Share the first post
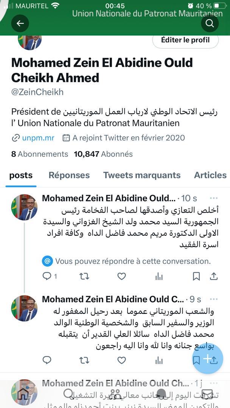 click(x=214, y=277)
